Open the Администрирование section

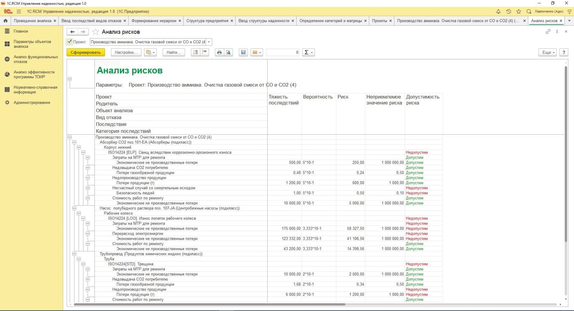tap(31, 103)
